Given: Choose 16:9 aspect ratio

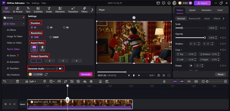Looking at the screenshot, I should (34, 49).
